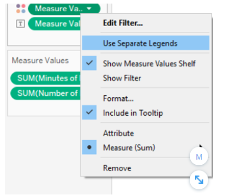Image resolution: width=228 pixels, height=196 pixels.
Task: Click the round M avatar button
Action: 199,157
